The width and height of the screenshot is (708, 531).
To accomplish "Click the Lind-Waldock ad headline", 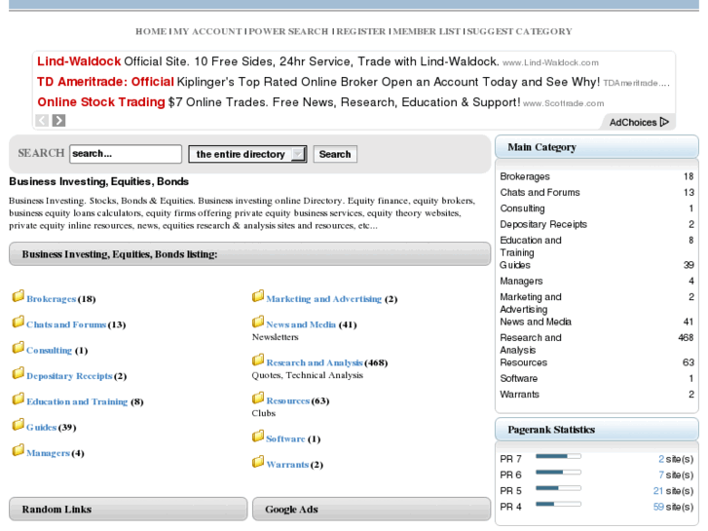I will tap(79, 61).
